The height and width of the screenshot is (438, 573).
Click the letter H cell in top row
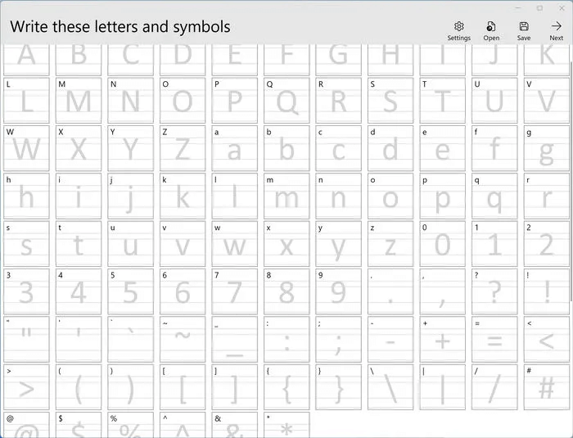click(x=390, y=60)
